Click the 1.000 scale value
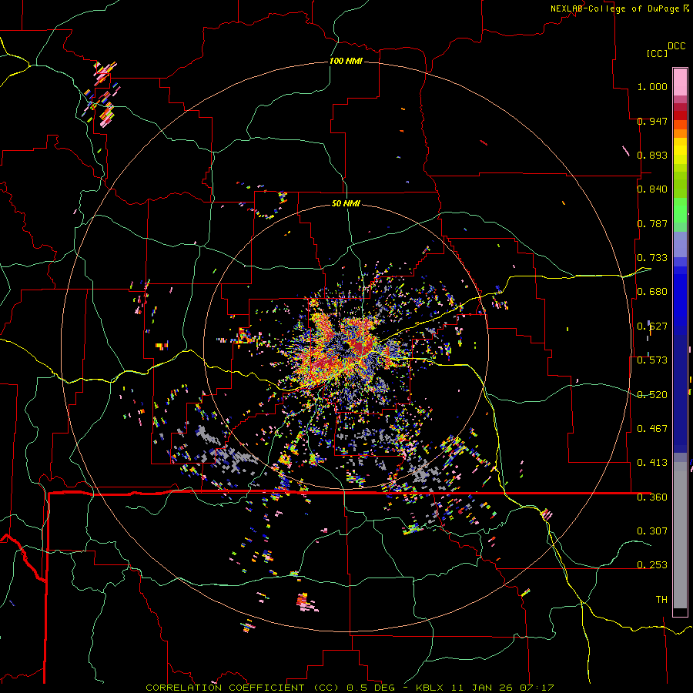The width and height of the screenshot is (693, 693). coord(652,86)
